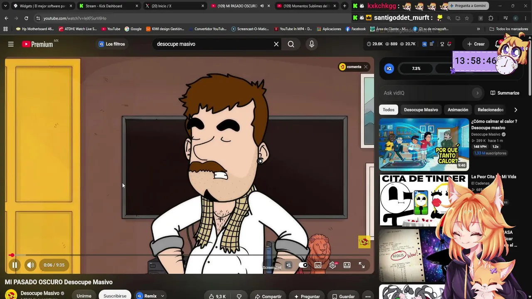Screen dimensions: 532x299
Task: Open the Facebook bookmark
Action: click(x=356, y=29)
